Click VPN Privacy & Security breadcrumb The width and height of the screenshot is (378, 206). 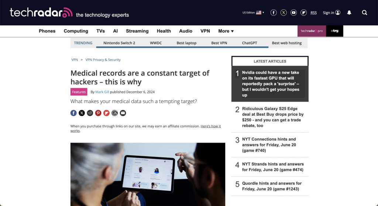(103, 60)
